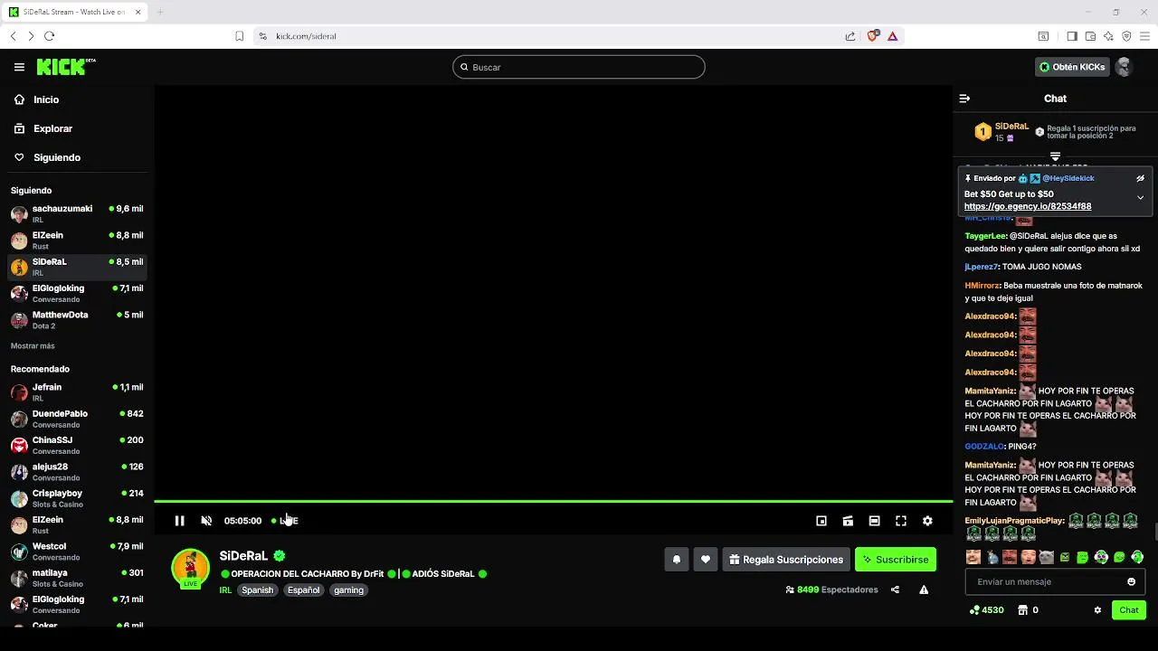The height and width of the screenshot is (651, 1158).
Task: Toggle notification bell for SiDeRaL
Action: point(676,560)
